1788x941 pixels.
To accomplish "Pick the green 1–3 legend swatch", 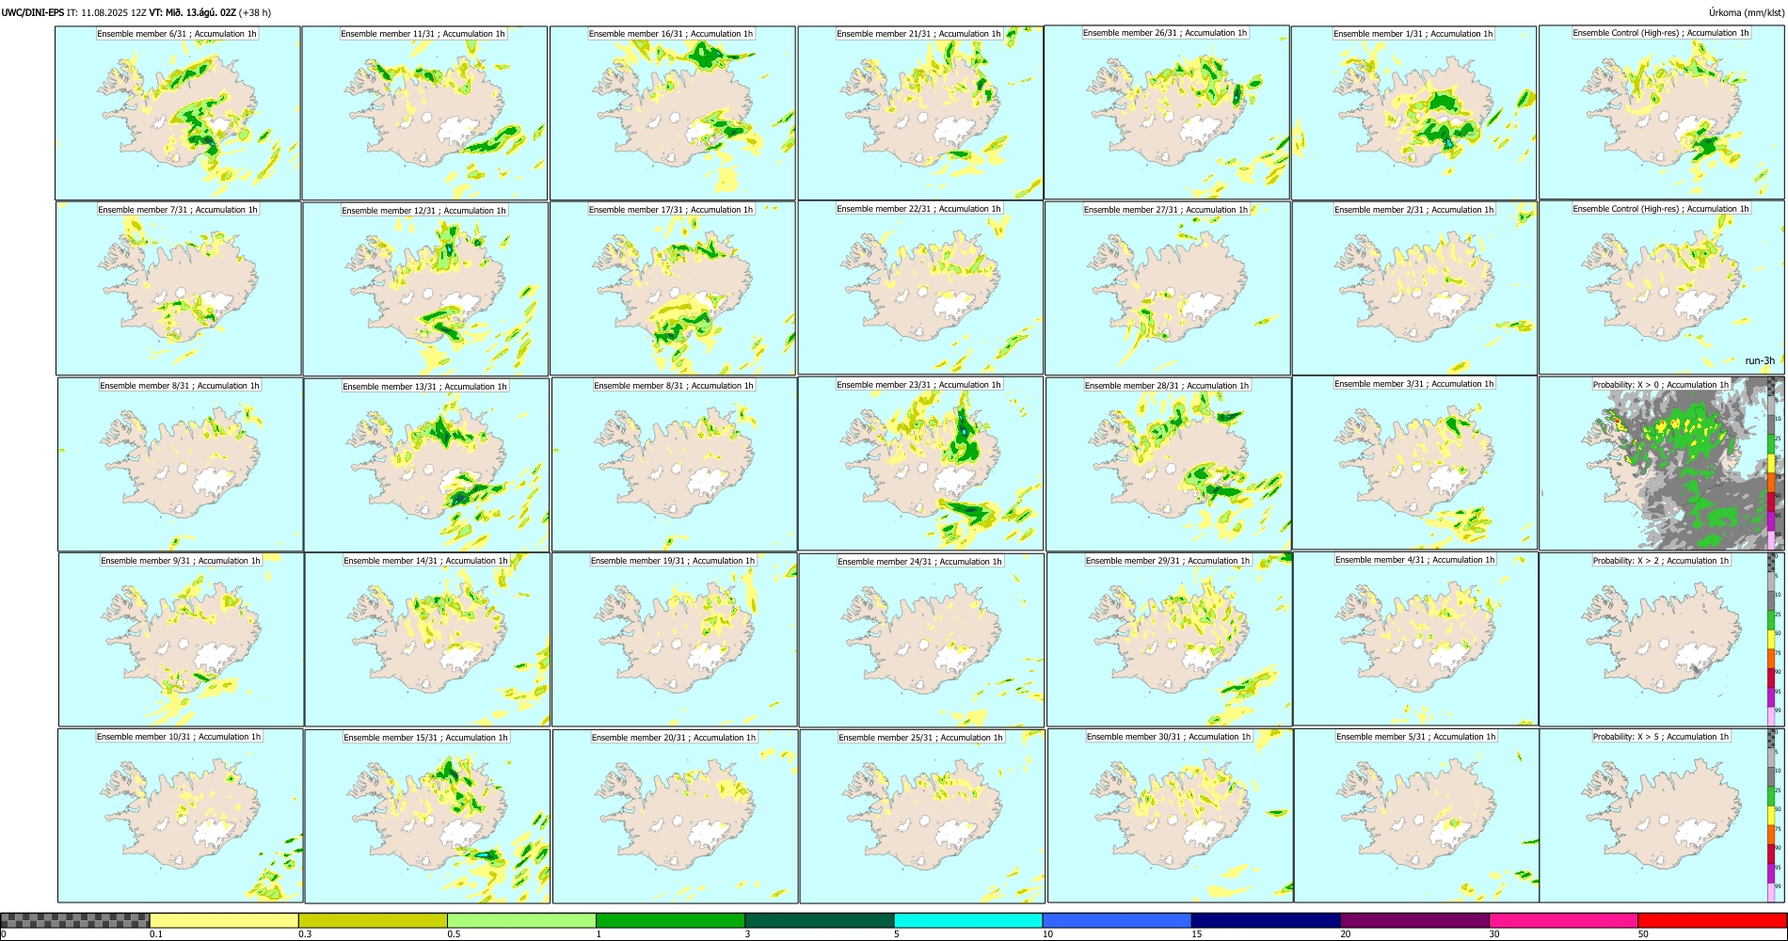I will pyautogui.click(x=670, y=920).
